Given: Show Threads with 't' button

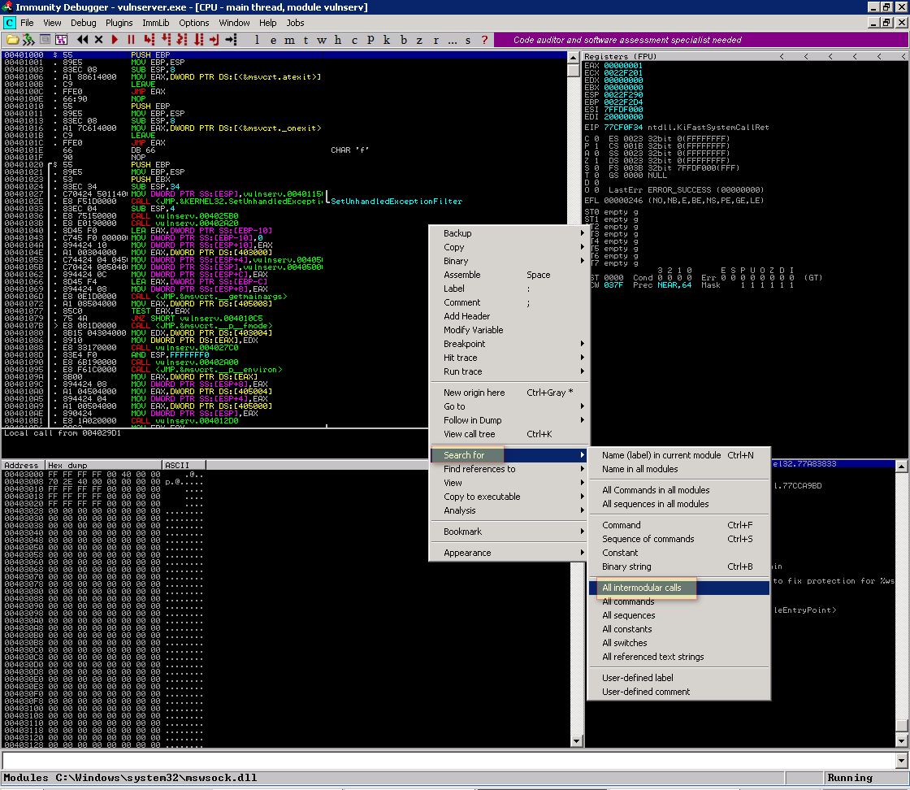Looking at the screenshot, I should tap(305, 40).
